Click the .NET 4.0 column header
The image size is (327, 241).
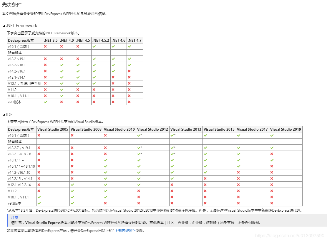point(67,40)
